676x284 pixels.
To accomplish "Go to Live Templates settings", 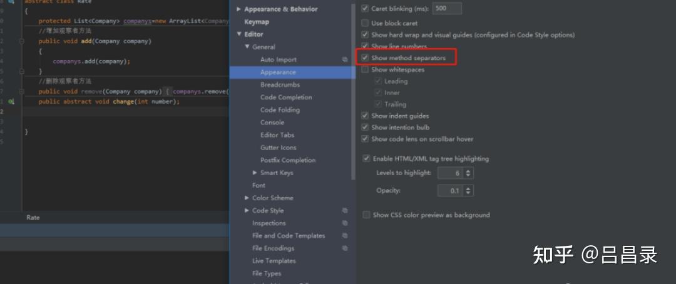I will (x=274, y=261).
